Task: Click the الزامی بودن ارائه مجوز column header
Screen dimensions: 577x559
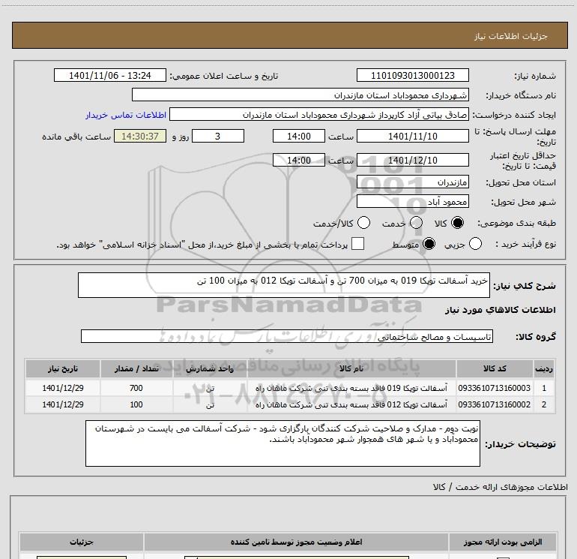Action: (x=502, y=542)
